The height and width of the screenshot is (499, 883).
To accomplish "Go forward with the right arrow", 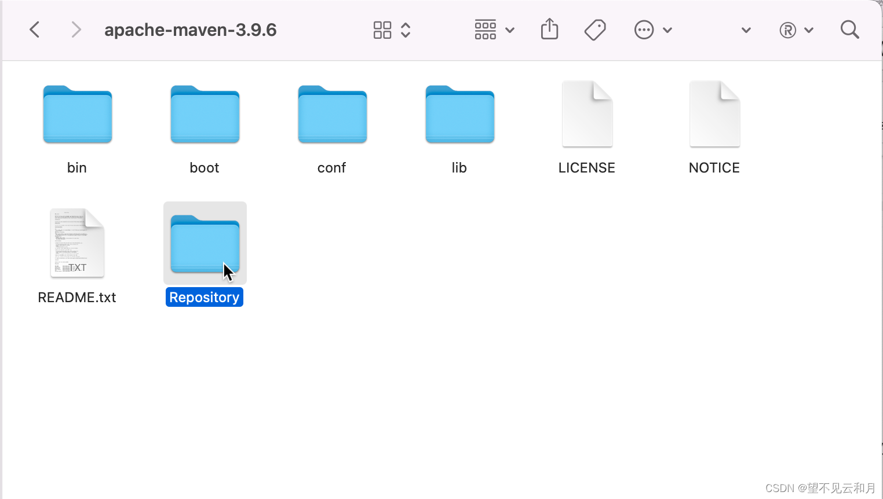I will [76, 30].
